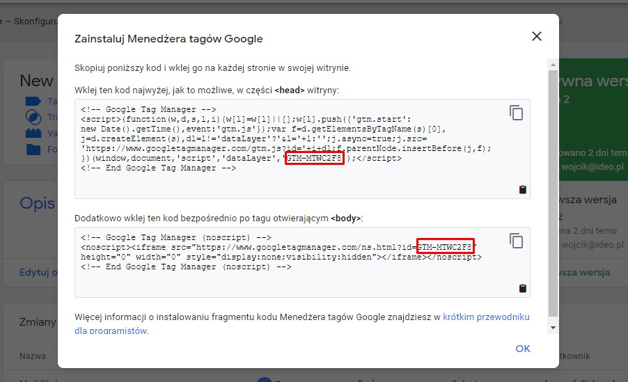Copy the head code snippet
The image size is (628, 382).
(516, 113)
